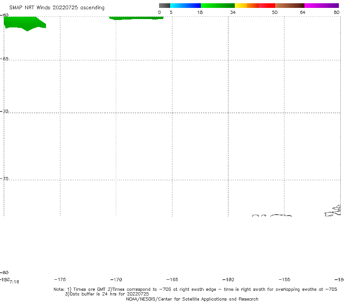Select the magenta-purple 64–80 color bar segment
This screenshot has width=344, height=302.
click(322, 6)
